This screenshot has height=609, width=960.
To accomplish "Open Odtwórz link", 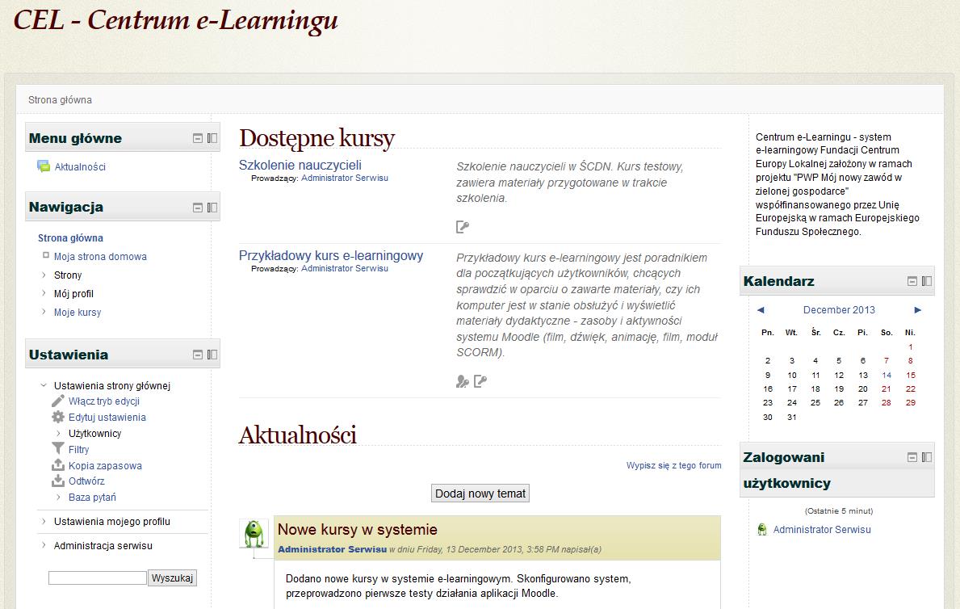I will point(86,481).
